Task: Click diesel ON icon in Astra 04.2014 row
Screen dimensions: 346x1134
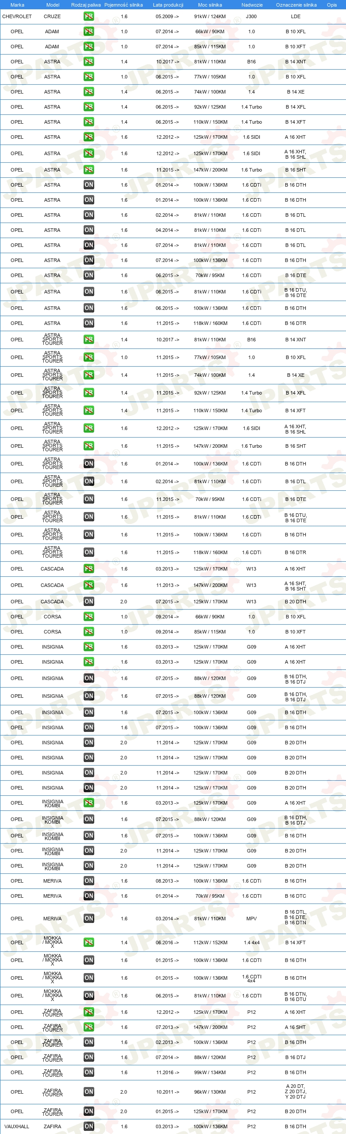Action: (x=88, y=230)
